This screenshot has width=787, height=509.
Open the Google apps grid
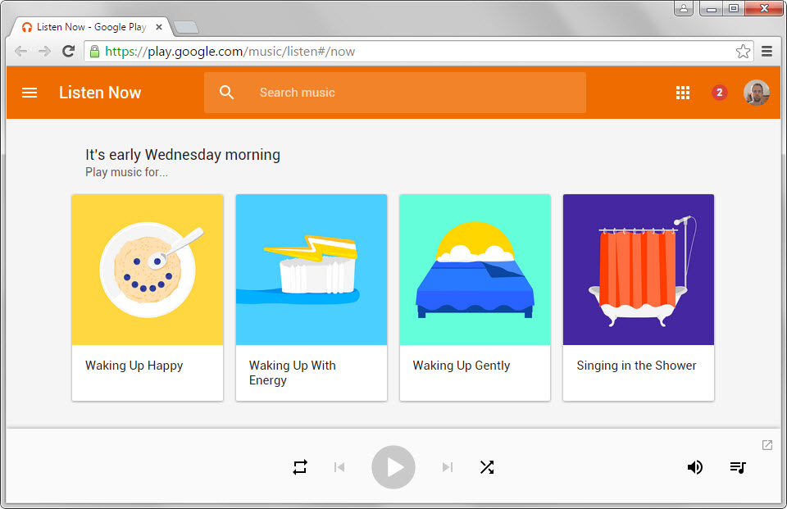(x=683, y=93)
